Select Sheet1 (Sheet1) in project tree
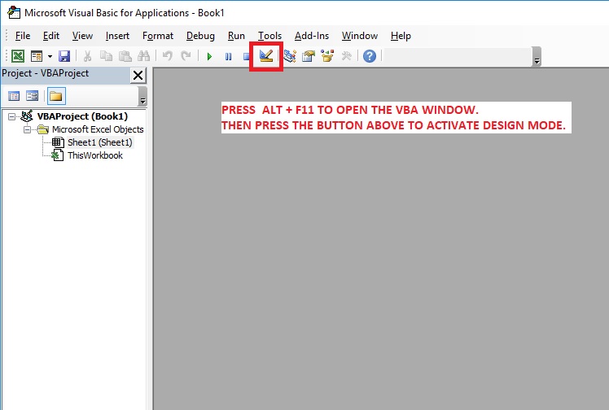 [x=100, y=142]
